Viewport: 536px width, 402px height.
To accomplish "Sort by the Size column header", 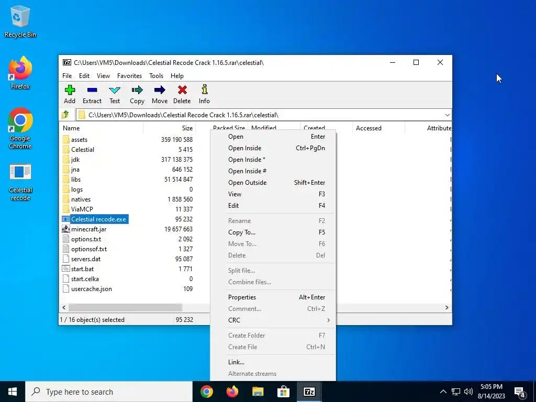I will pyautogui.click(x=169, y=128).
